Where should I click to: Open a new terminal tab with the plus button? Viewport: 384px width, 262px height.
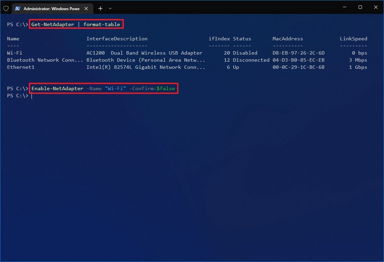100,8
